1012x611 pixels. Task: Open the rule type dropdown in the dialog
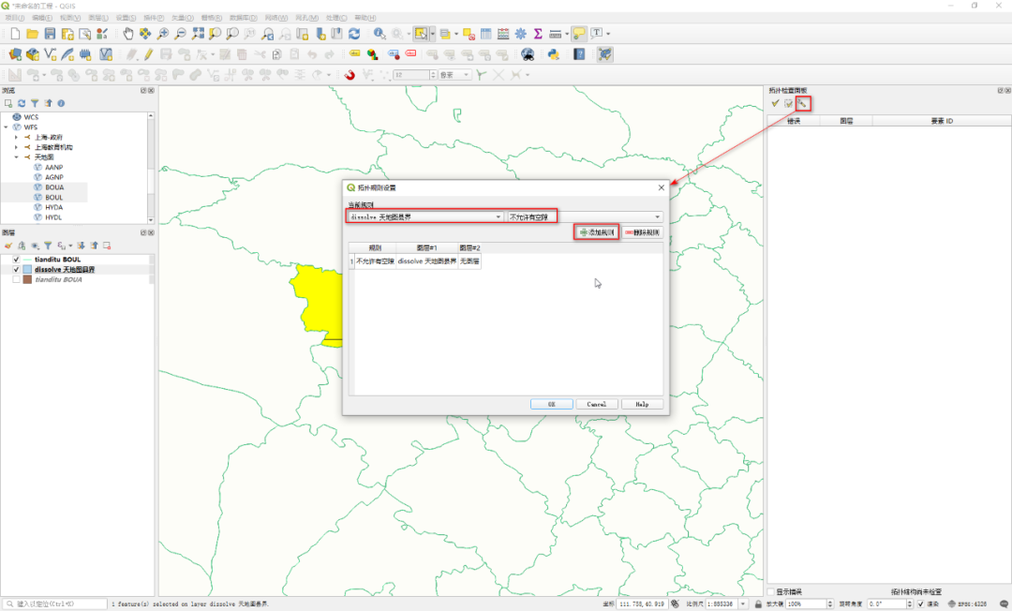tap(585, 216)
